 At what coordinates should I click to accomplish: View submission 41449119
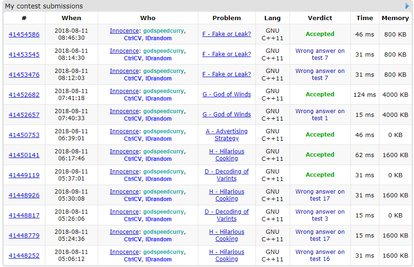[24, 175]
